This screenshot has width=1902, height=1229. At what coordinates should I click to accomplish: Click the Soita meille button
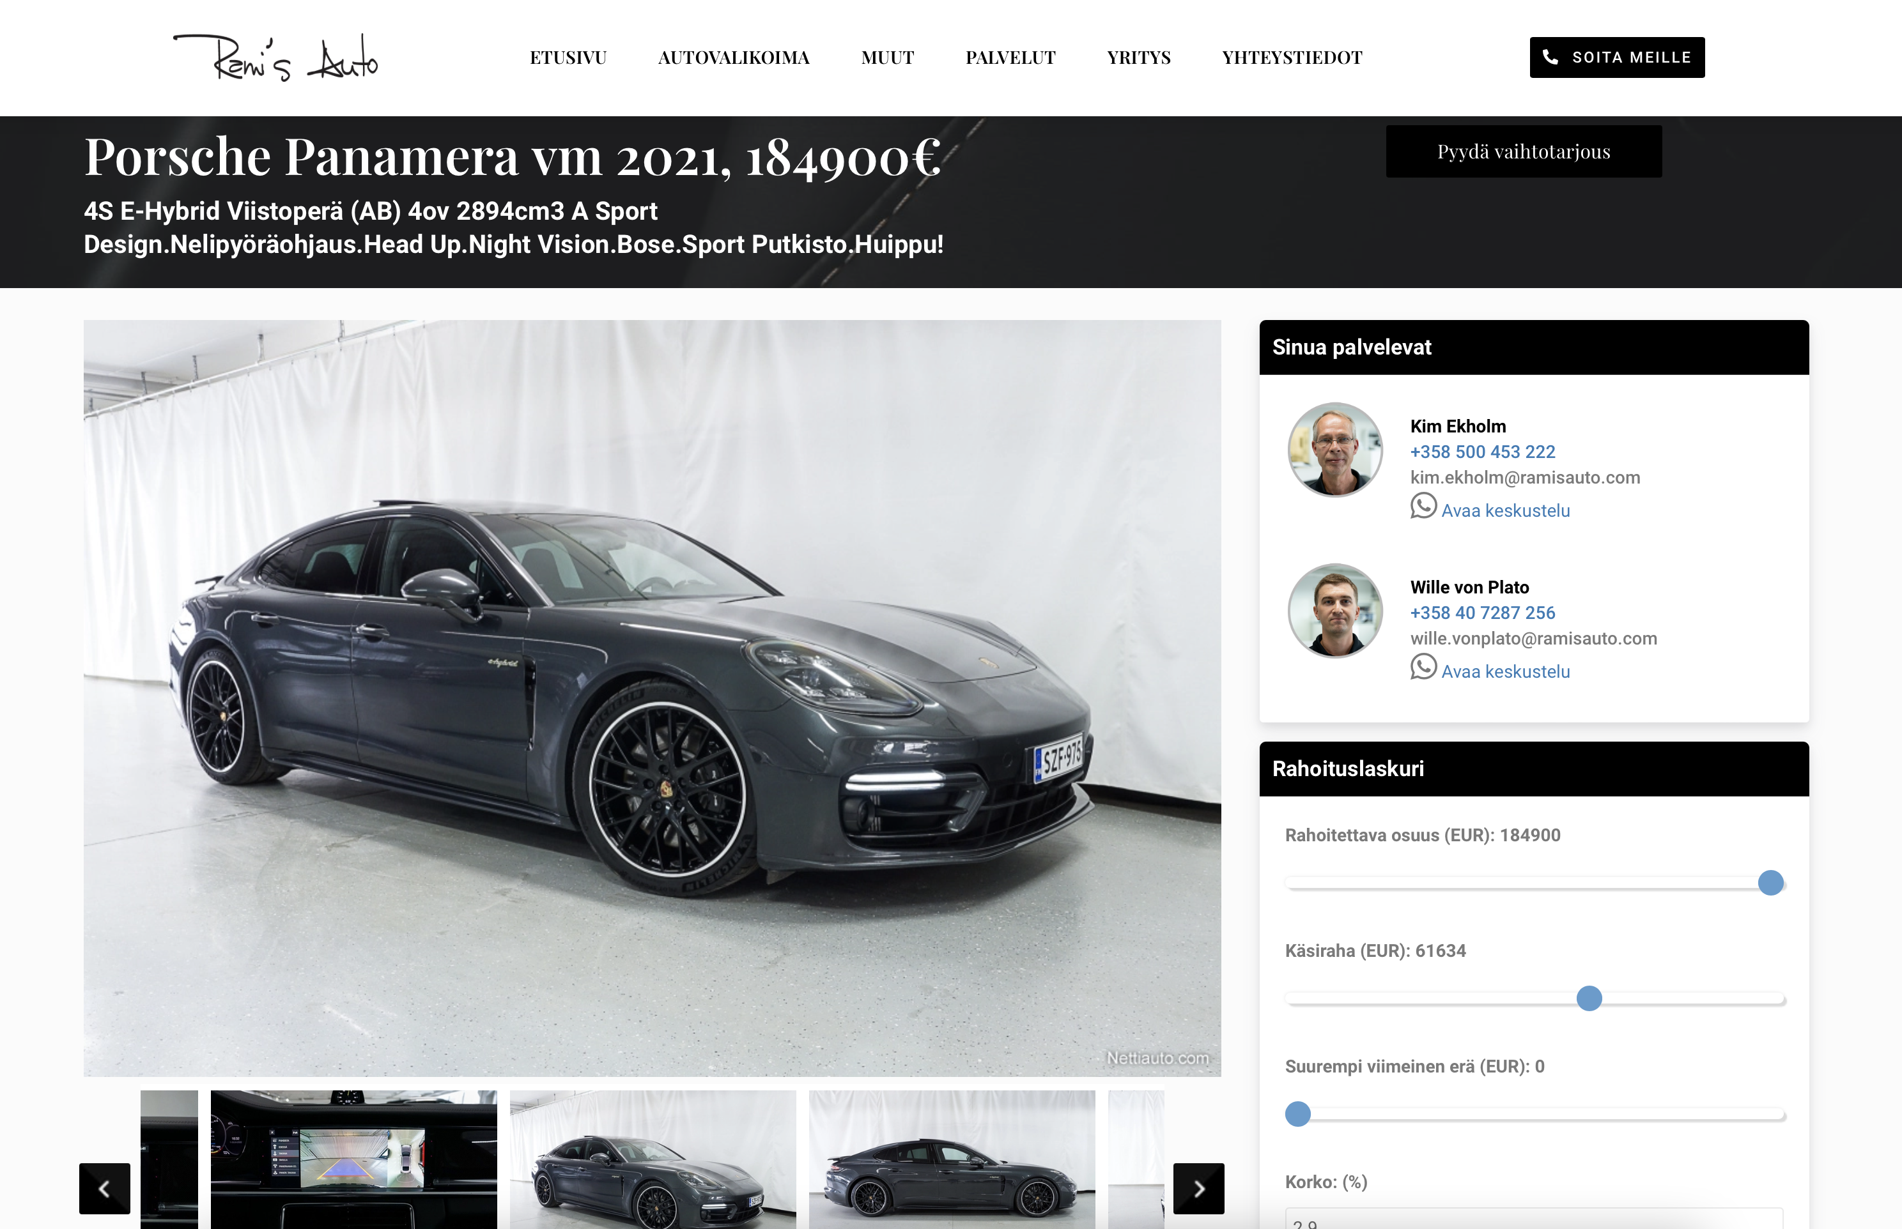pos(1617,57)
